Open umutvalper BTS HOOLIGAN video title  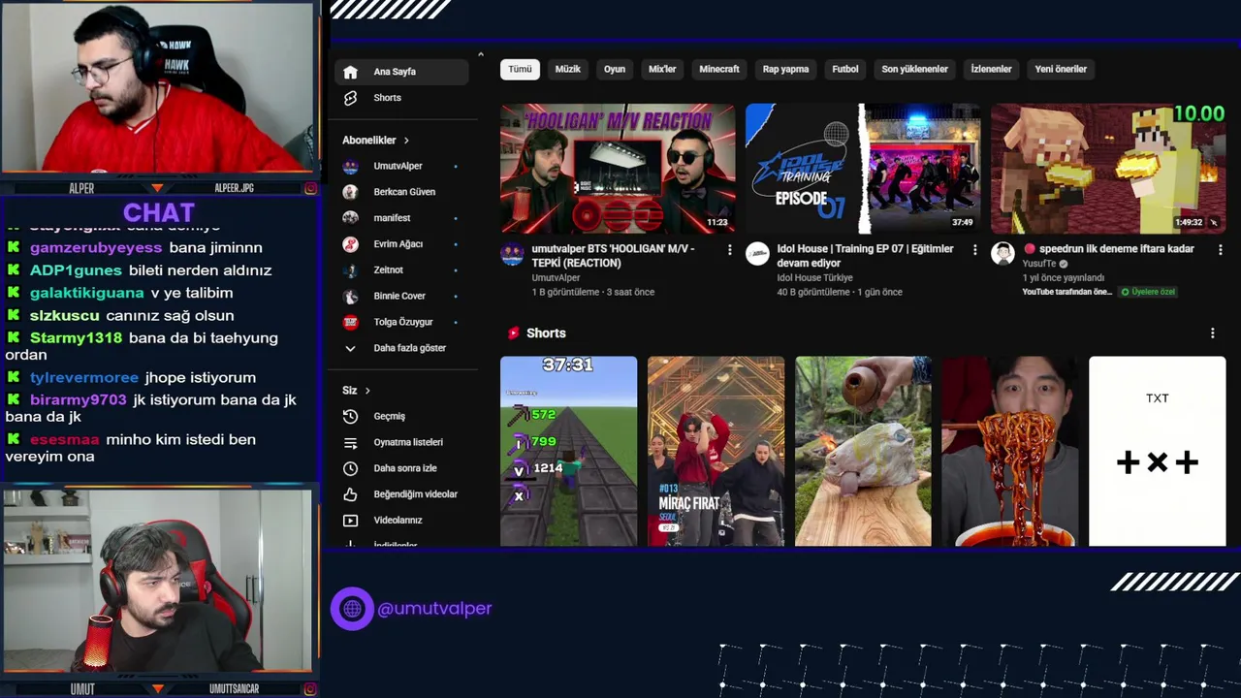tap(613, 256)
